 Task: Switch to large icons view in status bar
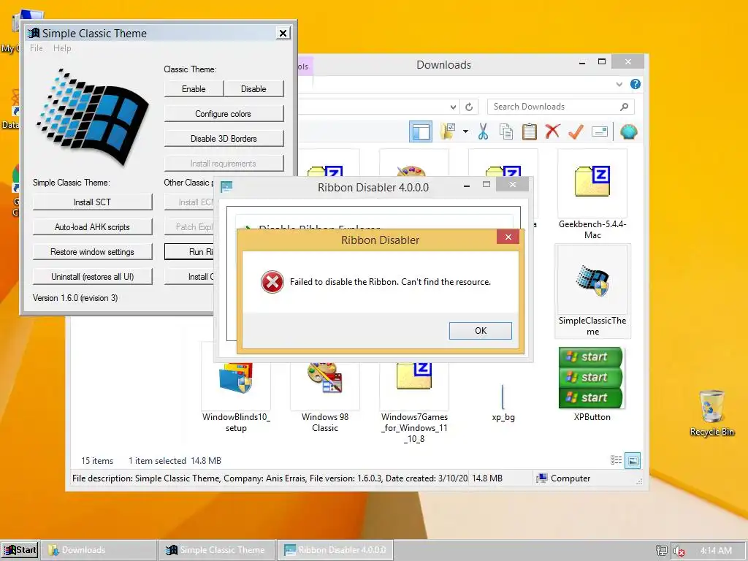pyautogui.click(x=633, y=460)
